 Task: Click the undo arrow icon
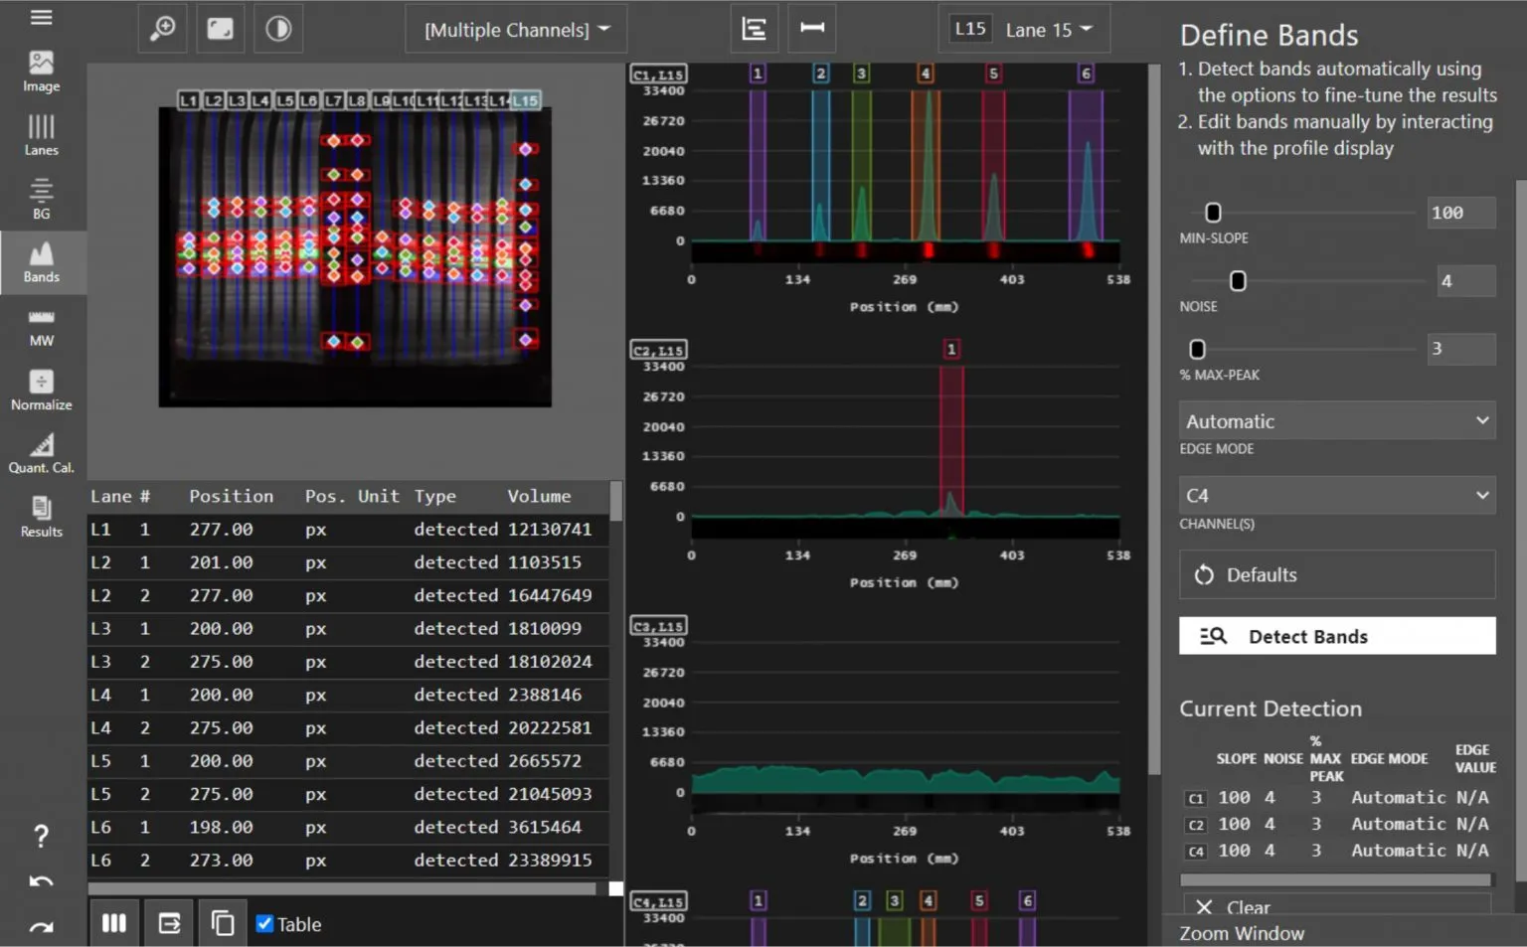tap(41, 881)
